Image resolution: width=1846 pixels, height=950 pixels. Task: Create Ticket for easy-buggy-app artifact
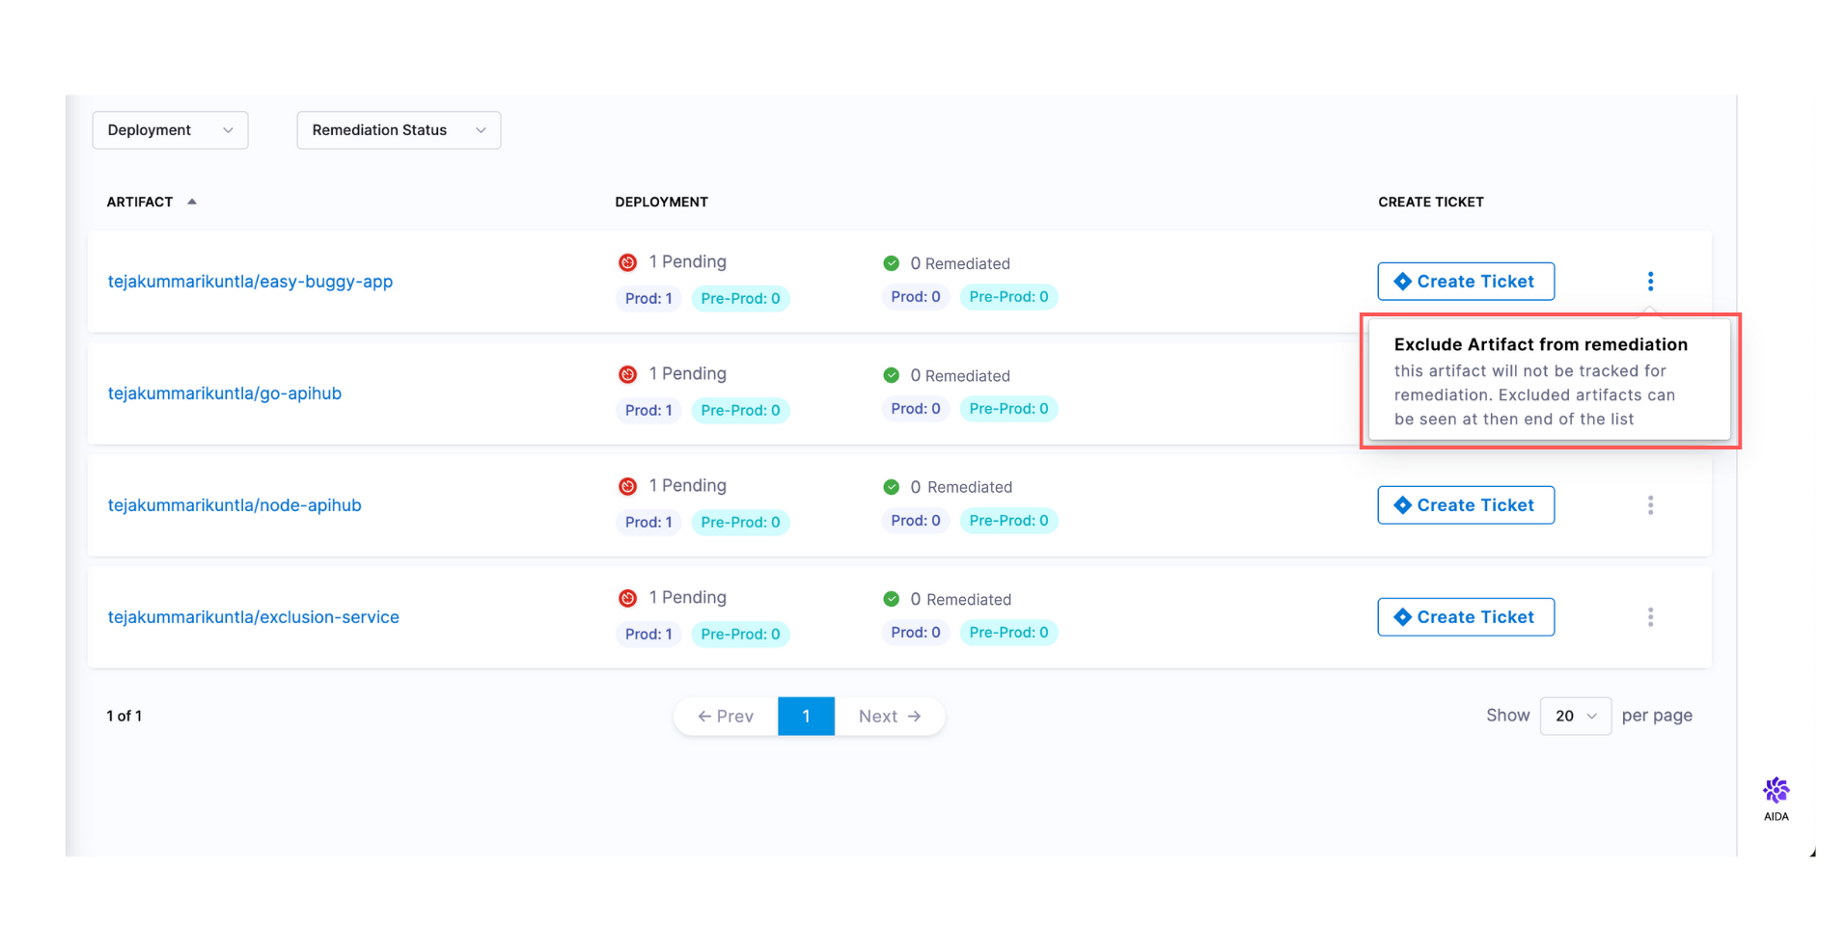coord(1464,282)
